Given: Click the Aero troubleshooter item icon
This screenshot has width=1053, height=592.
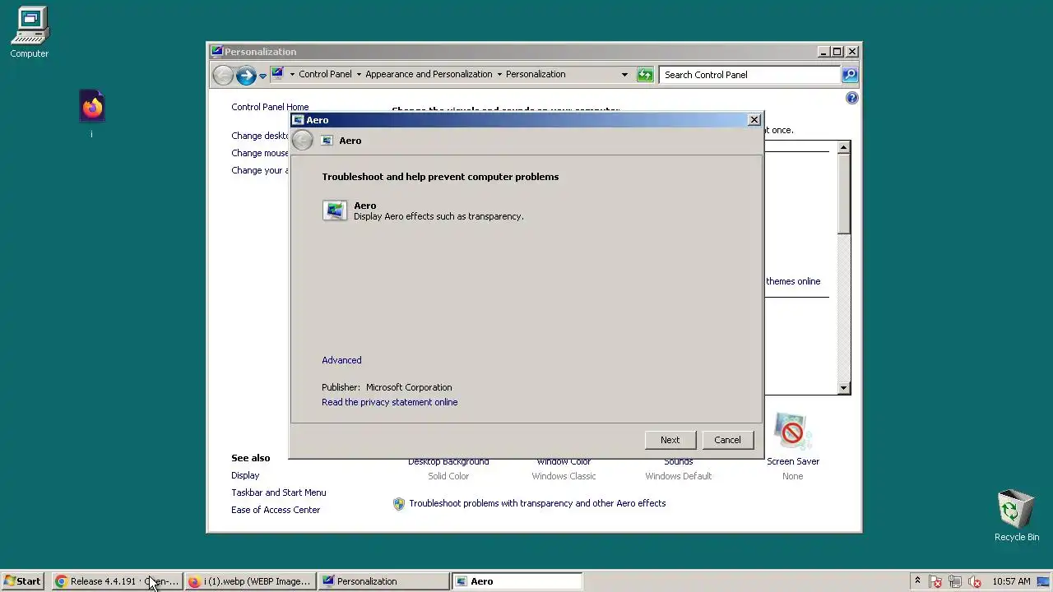Looking at the screenshot, I should [x=335, y=210].
